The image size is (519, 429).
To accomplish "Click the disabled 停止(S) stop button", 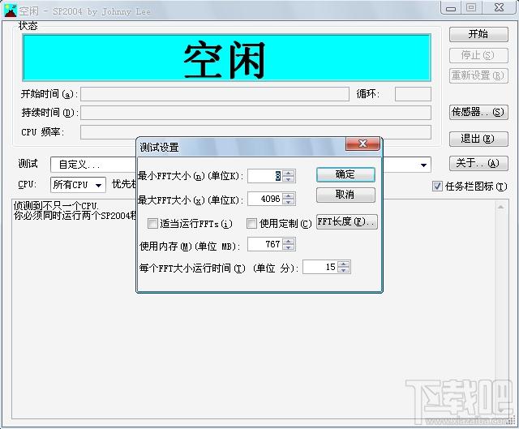I will [478, 55].
